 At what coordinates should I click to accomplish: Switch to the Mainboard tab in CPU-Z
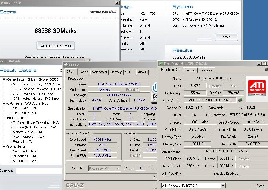(99, 72)
